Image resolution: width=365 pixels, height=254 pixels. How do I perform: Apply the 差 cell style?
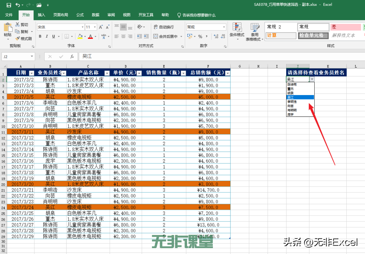pos(345,27)
